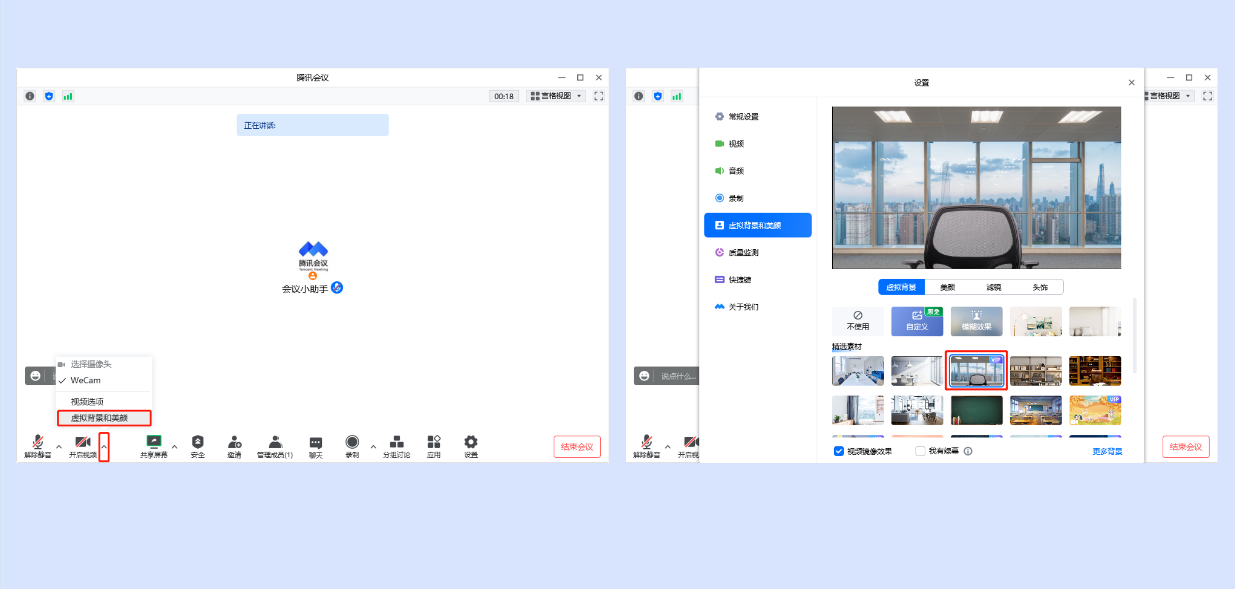Viewport: 1235px width, 589px height.
Task: Open the Apps (应用) icon
Action: (x=433, y=442)
